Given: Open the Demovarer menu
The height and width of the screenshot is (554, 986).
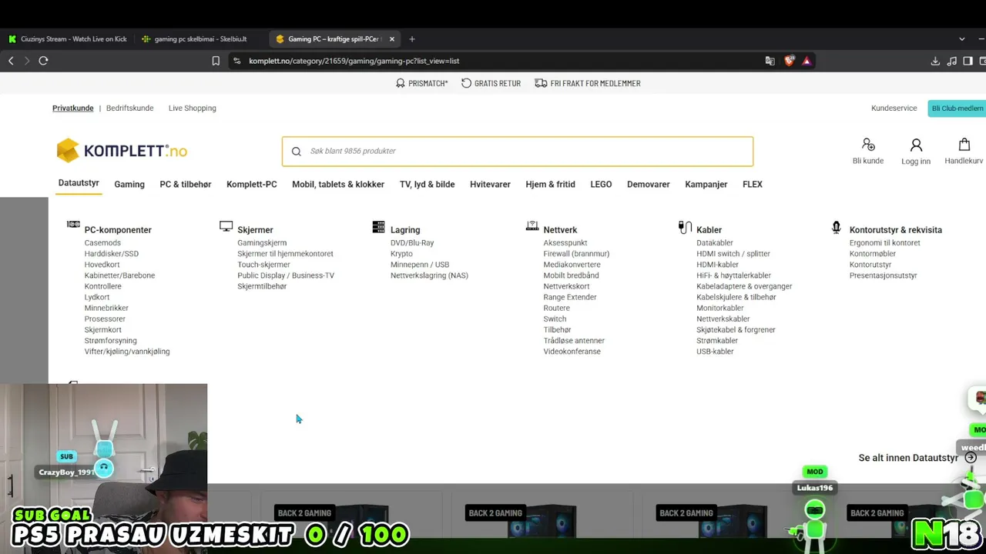Looking at the screenshot, I should click(649, 185).
